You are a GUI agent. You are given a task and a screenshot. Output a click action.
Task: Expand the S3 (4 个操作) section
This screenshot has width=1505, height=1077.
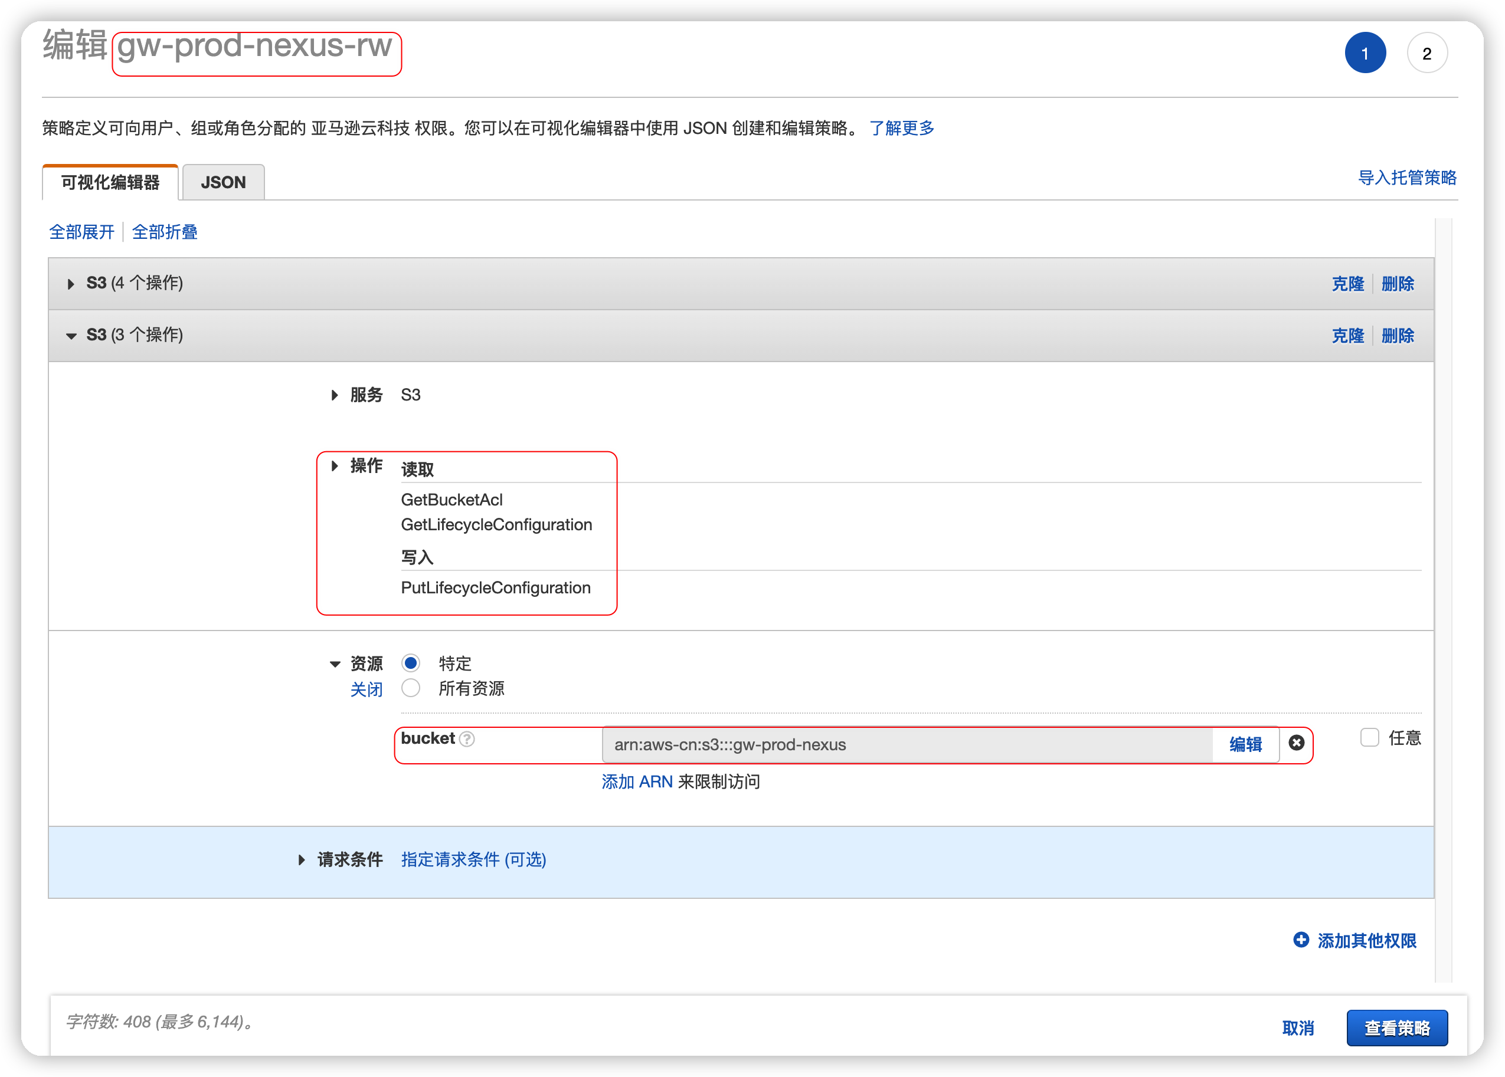tap(71, 284)
